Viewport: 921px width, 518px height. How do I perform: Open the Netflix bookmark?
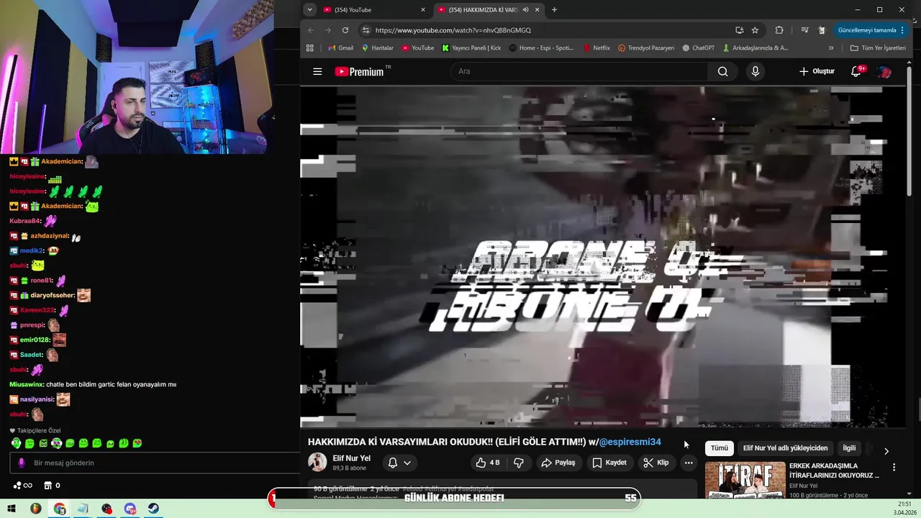(596, 47)
